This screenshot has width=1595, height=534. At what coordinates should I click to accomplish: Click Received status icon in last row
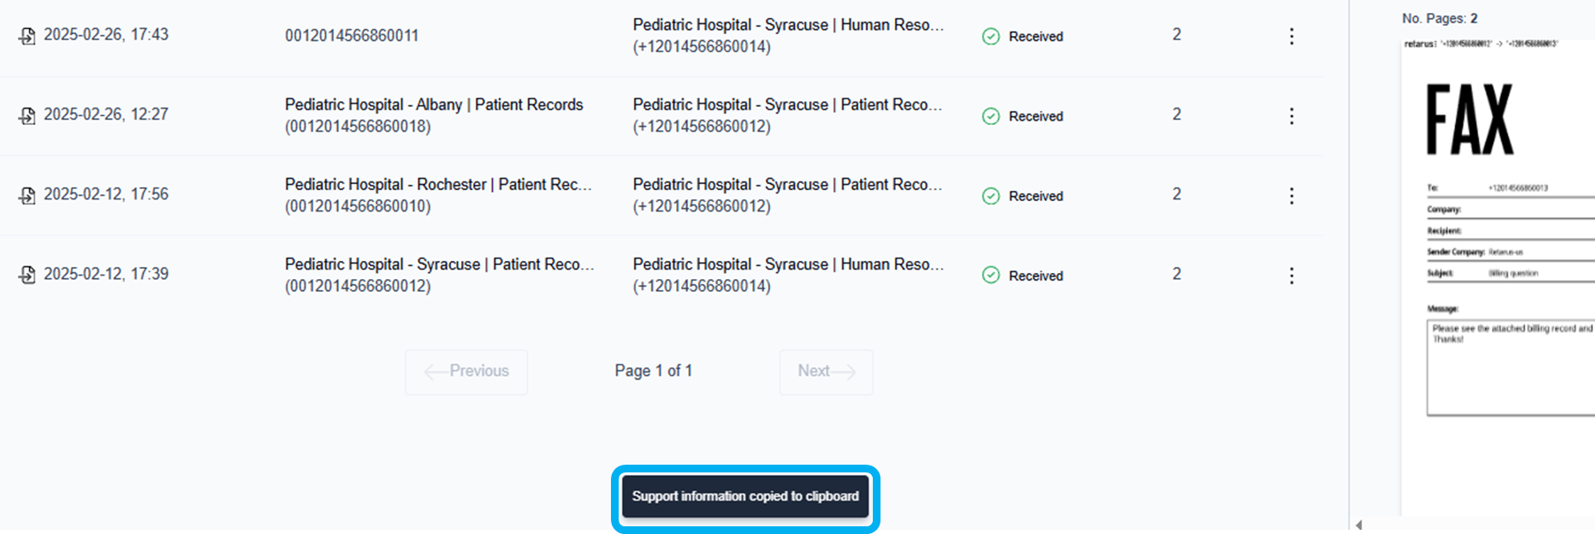point(991,276)
